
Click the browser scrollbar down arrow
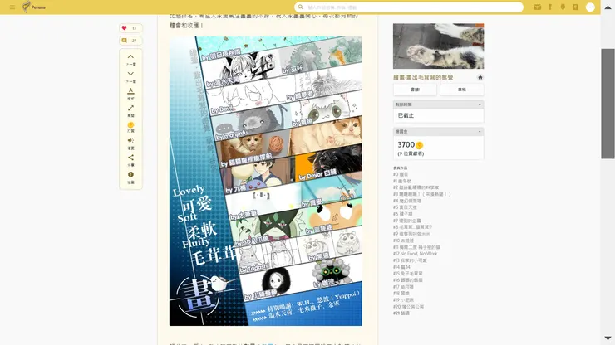pyautogui.click(x=608, y=338)
